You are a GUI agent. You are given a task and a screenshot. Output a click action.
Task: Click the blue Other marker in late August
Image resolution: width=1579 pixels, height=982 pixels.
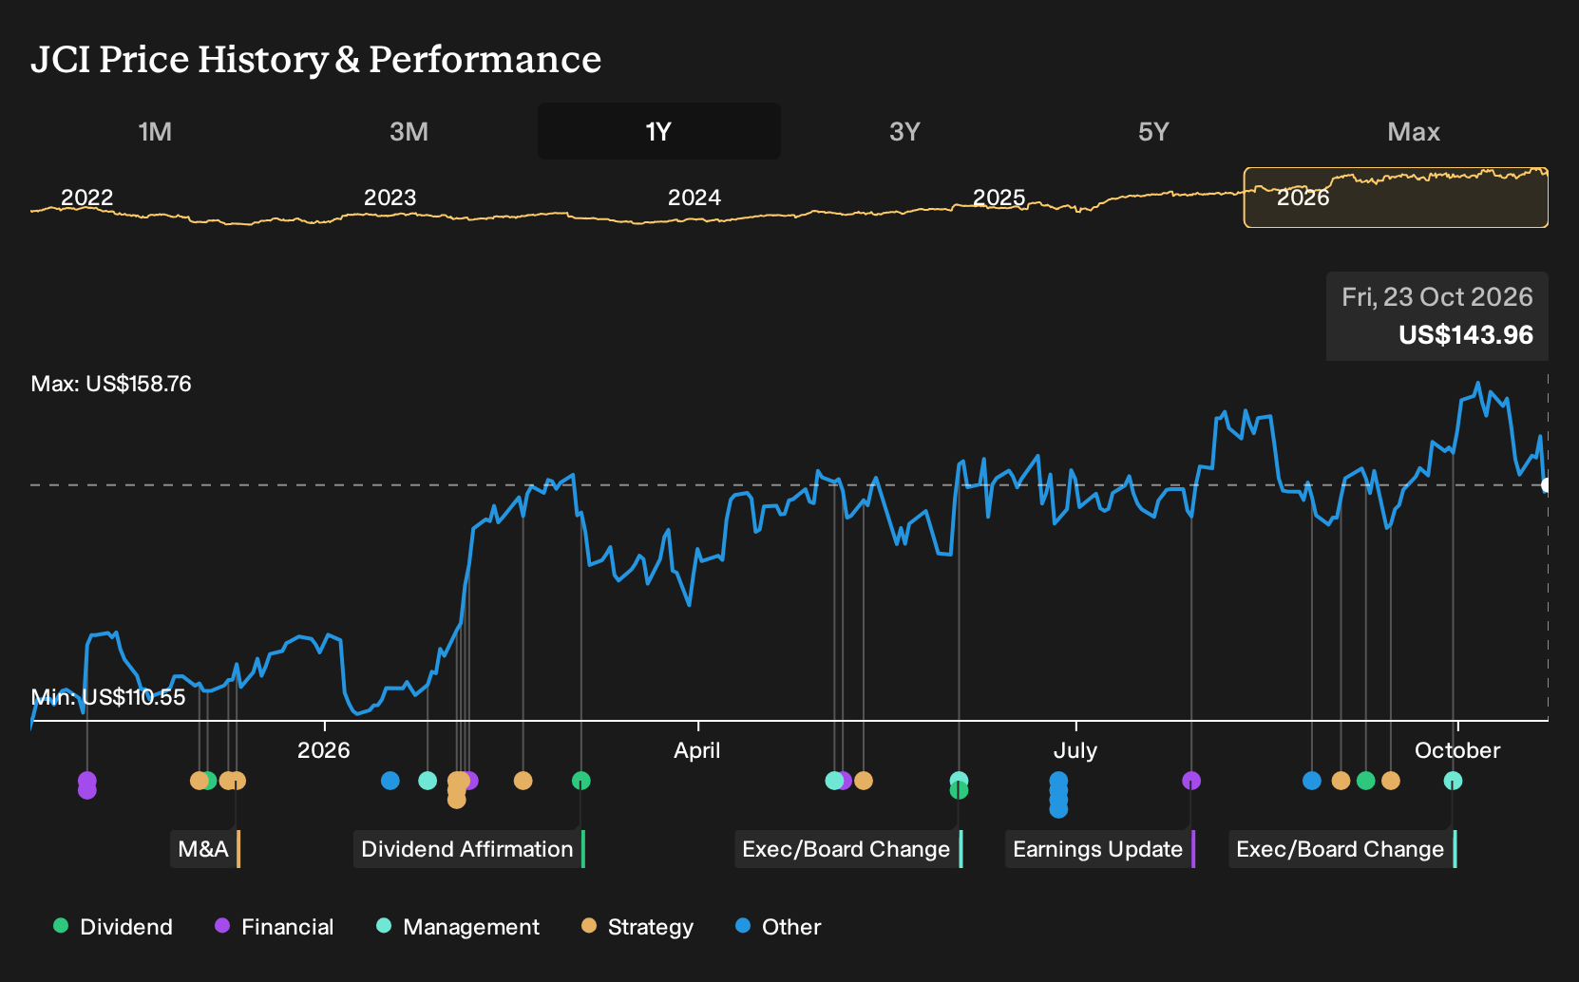pyautogui.click(x=1312, y=781)
